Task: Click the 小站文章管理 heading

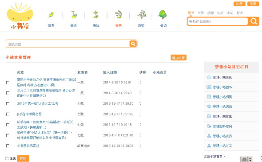Action: point(18,57)
